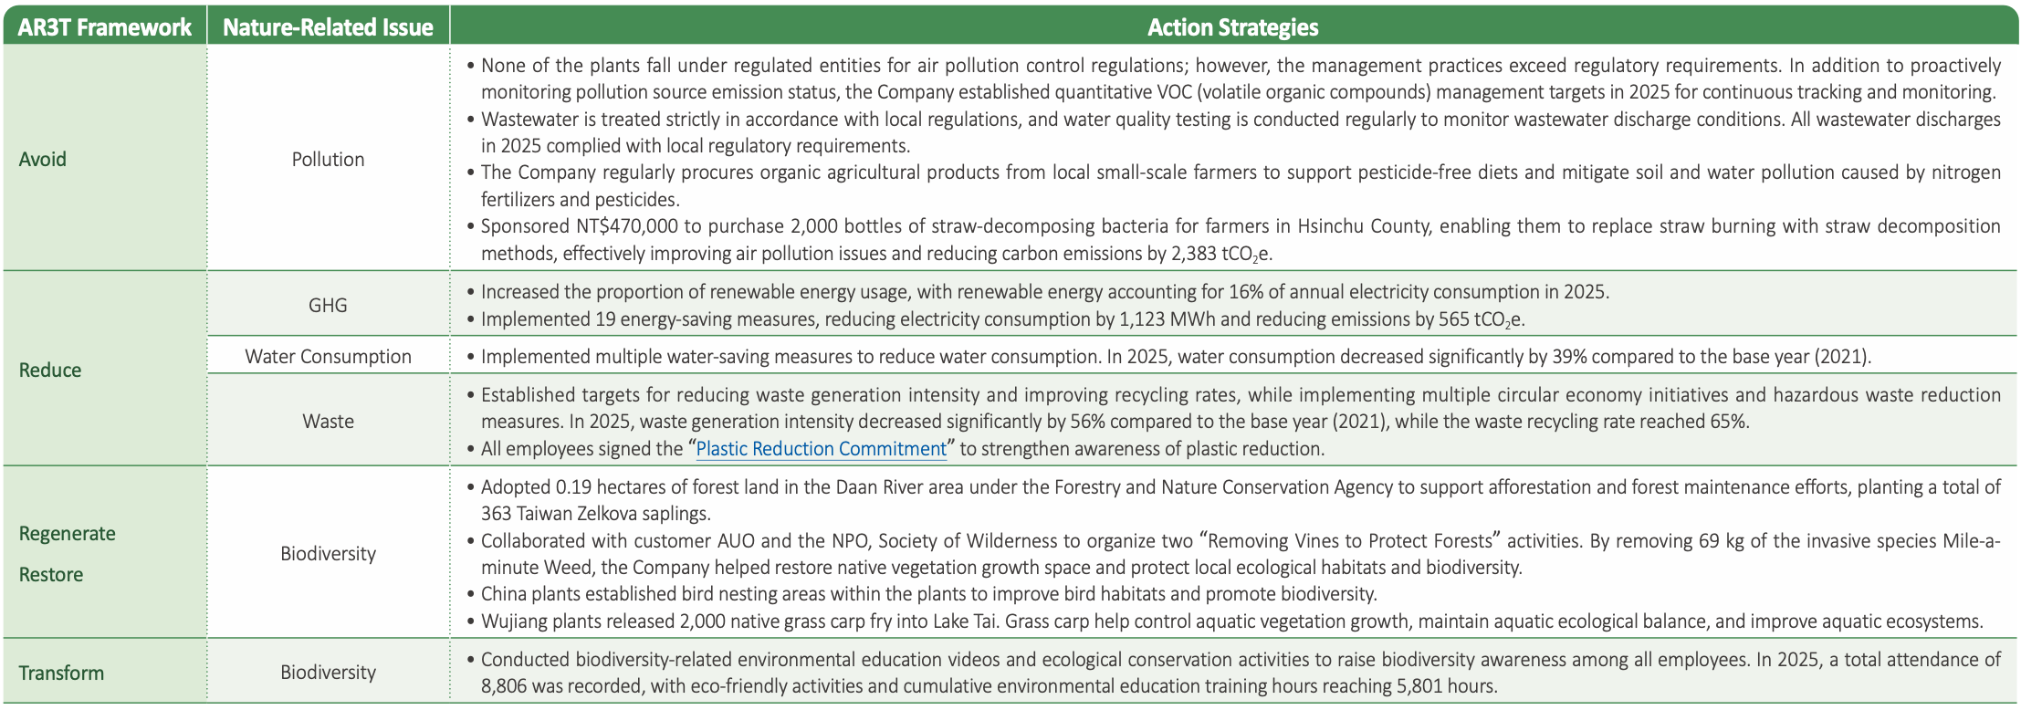This screenshot has width=2021, height=710.
Task: Select the GHG issue cell
Action: tap(328, 305)
